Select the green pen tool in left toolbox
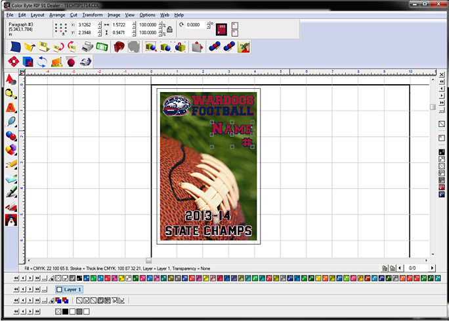The height and width of the screenshot is (321, 449). [11, 191]
